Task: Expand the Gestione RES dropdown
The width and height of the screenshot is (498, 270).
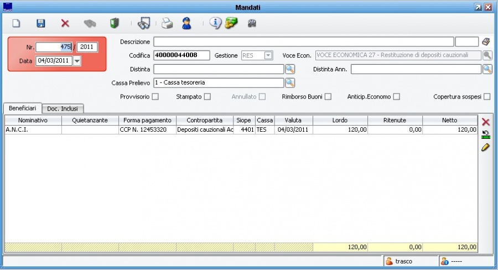Action: (x=268, y=55)
